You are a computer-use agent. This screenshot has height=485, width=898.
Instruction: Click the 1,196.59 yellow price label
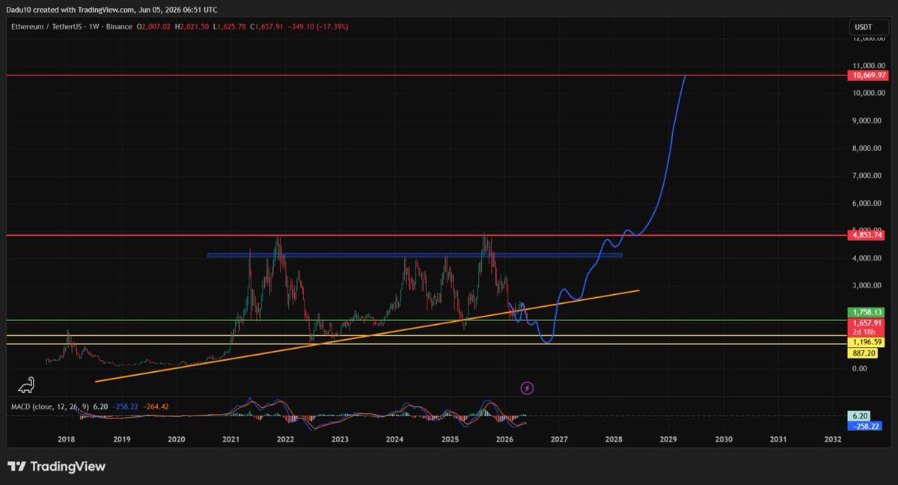[867, 341]
